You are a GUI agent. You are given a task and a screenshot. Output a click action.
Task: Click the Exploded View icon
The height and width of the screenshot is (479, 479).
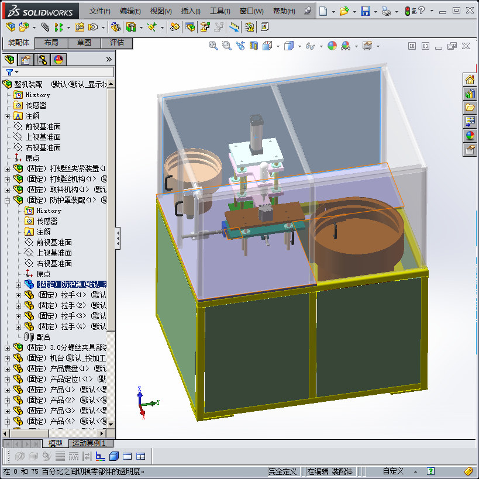[x=205, y=27]
